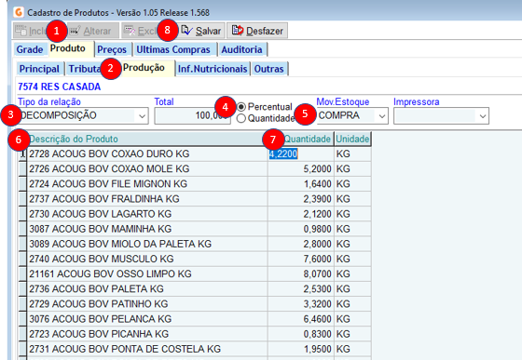Open the Impressora dropdown
522x360 pixels.
(x=483, y=116)
